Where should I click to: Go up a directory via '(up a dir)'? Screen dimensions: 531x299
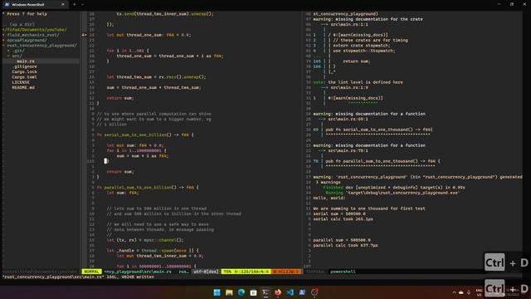[22, 24]
